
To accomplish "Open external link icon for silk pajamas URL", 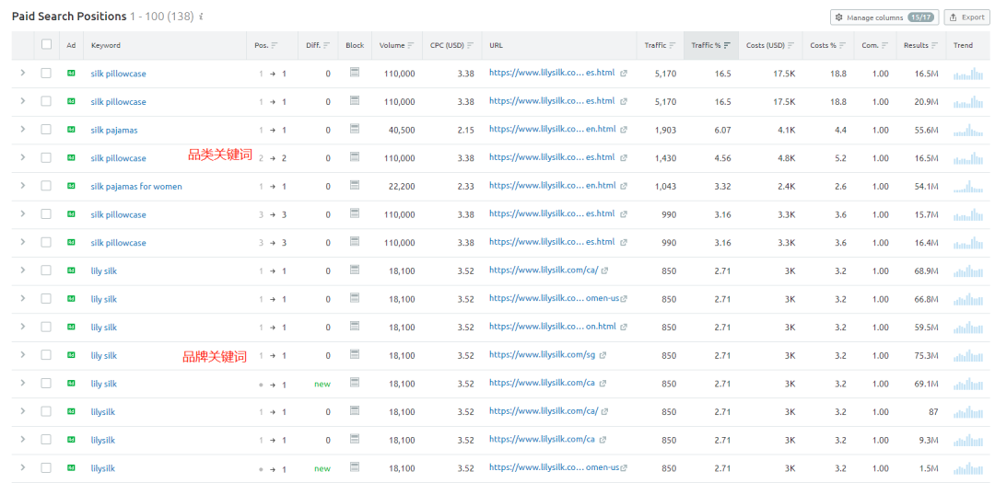I will (x=624, y=130).
